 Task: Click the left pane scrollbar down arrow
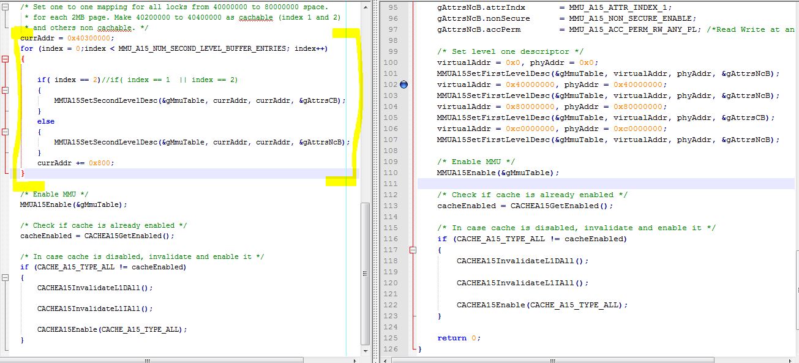366,350
